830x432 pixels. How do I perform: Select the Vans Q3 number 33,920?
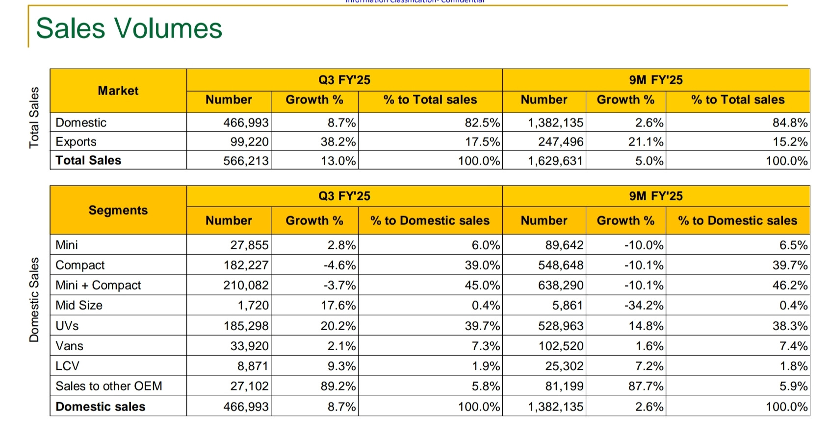pyautogui.click(x=250, y=346)
